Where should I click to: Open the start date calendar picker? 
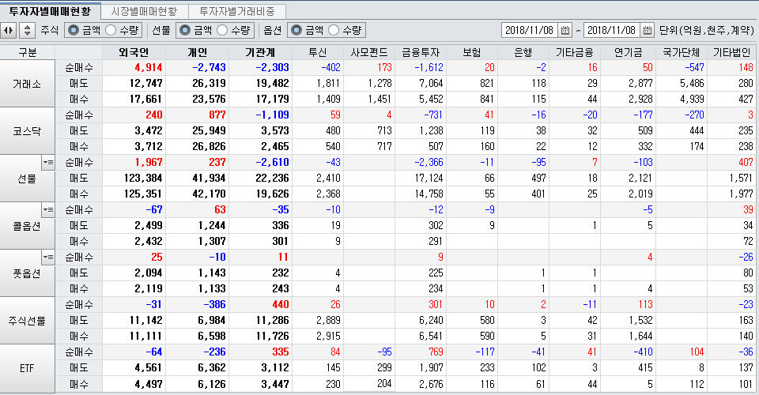coord(565,30)
